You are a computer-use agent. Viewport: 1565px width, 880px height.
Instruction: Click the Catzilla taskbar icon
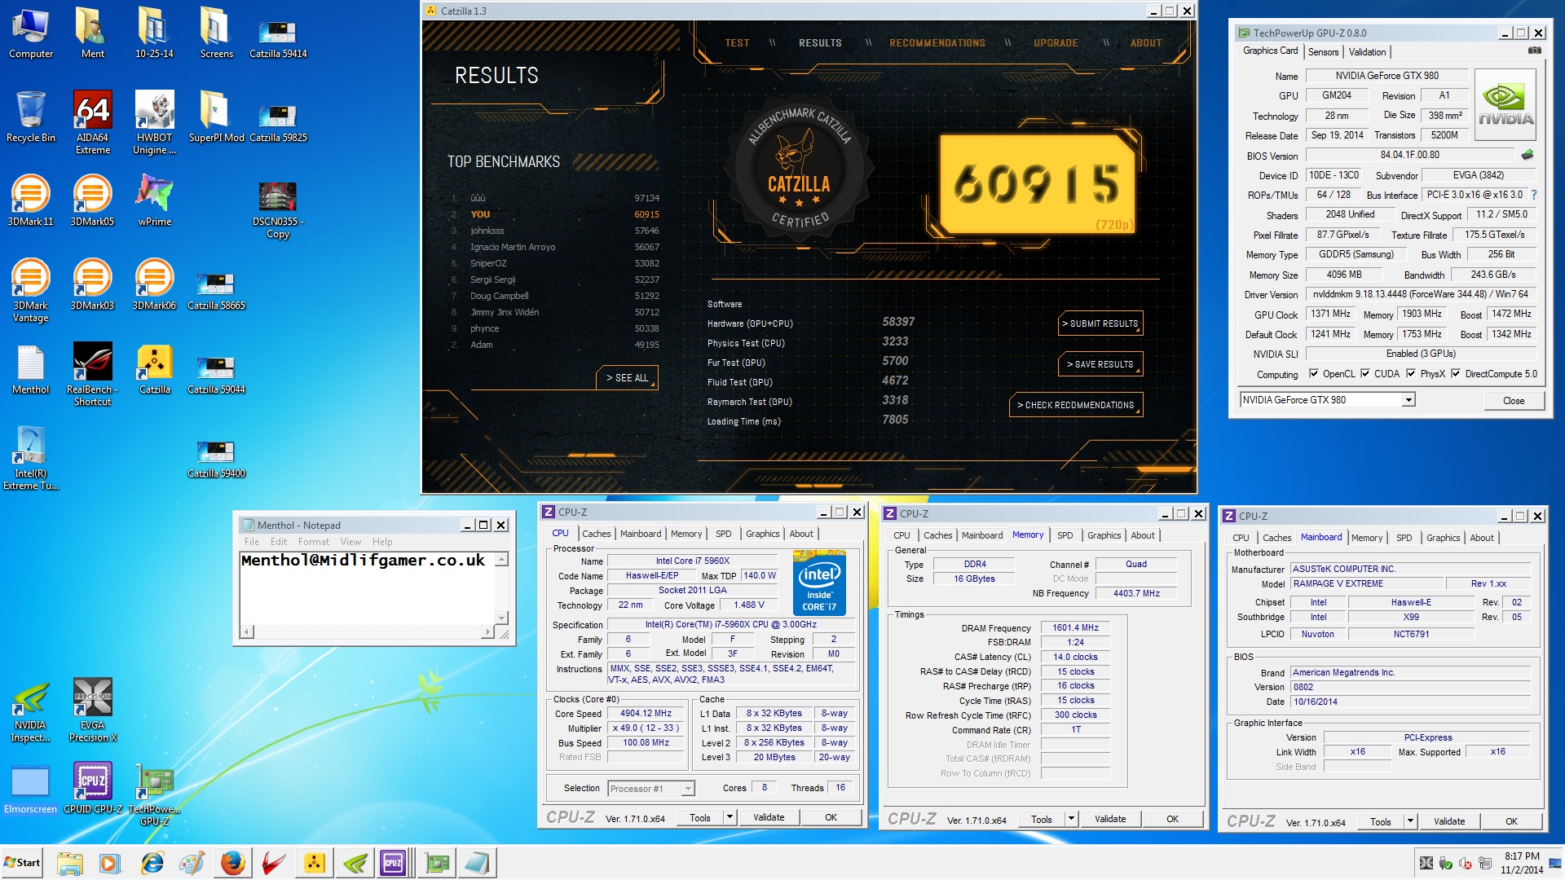pos(314,863)
